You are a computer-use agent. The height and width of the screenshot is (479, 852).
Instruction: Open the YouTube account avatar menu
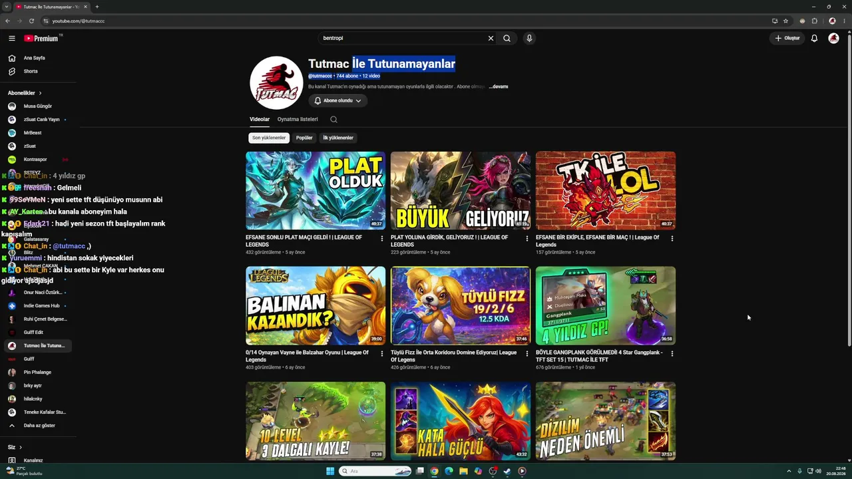tap(833, 39)
